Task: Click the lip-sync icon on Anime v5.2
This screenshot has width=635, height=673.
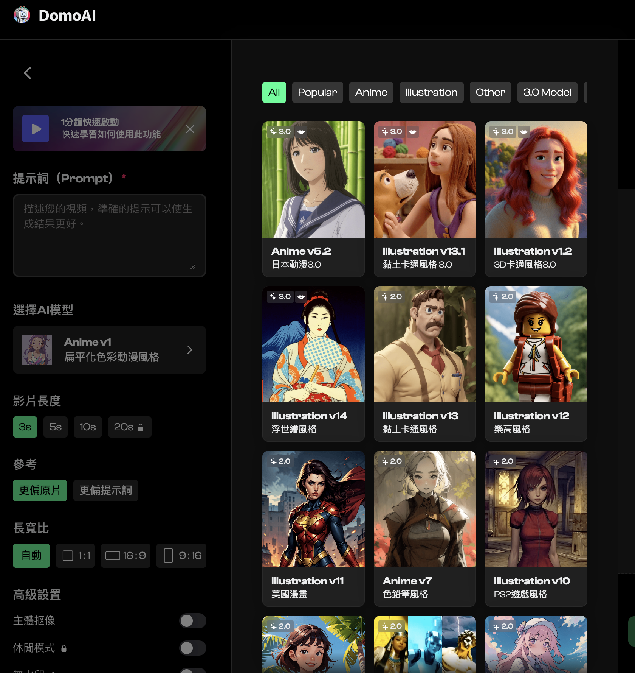Action: tap(301, 132)
